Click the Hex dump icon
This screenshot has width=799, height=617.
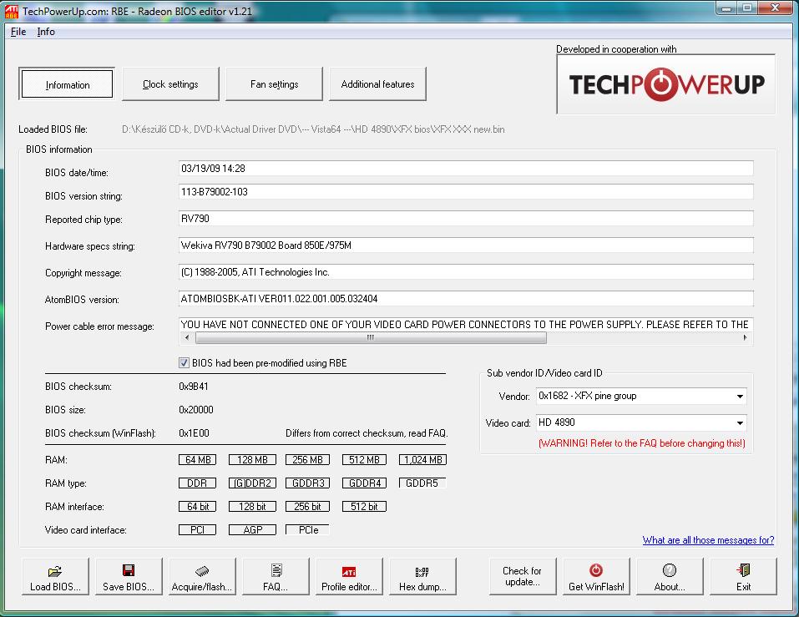coord(422,572)
